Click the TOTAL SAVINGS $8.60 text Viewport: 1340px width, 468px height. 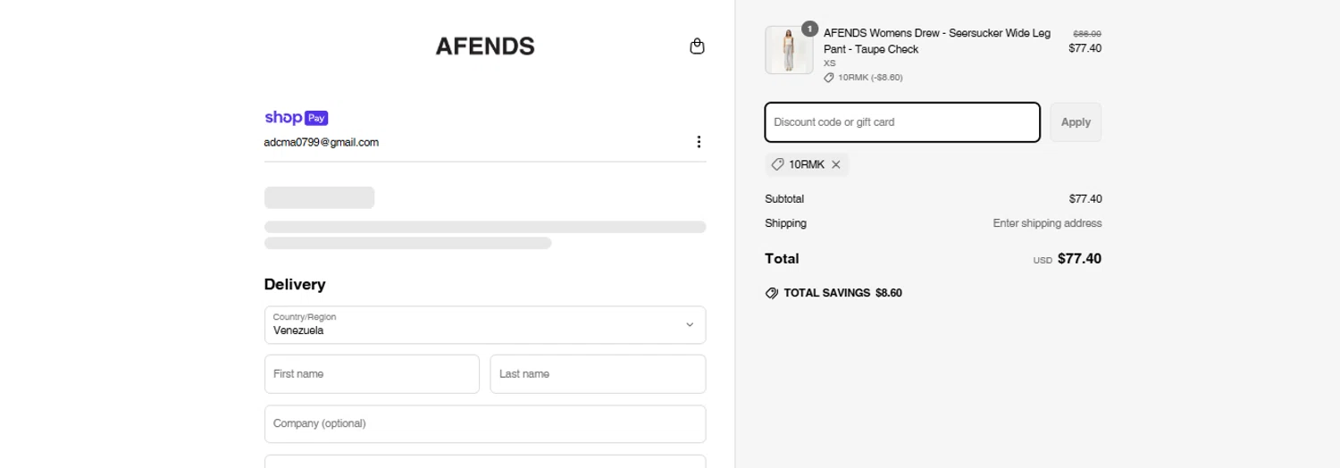point(842,293)
